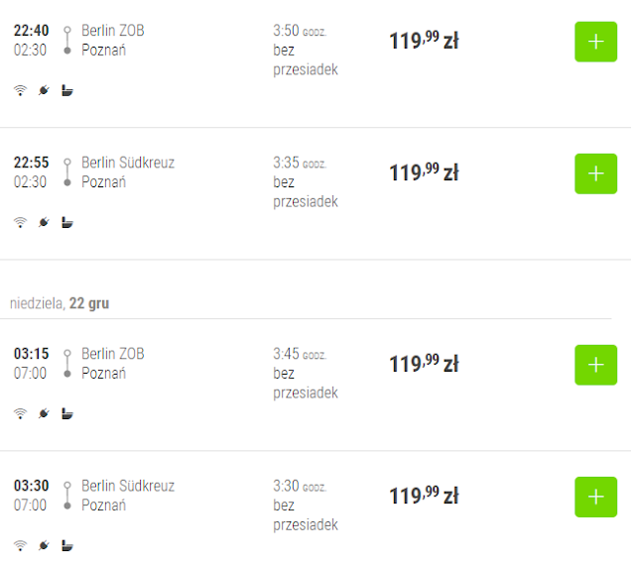Click toilet icon on 22:40 trip
Image resolution: width=635 pixels, height=562 pixels.
67,90
